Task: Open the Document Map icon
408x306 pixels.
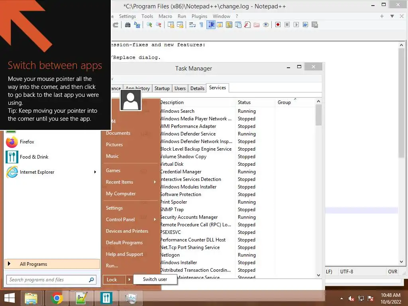Action: pos(229,25)
